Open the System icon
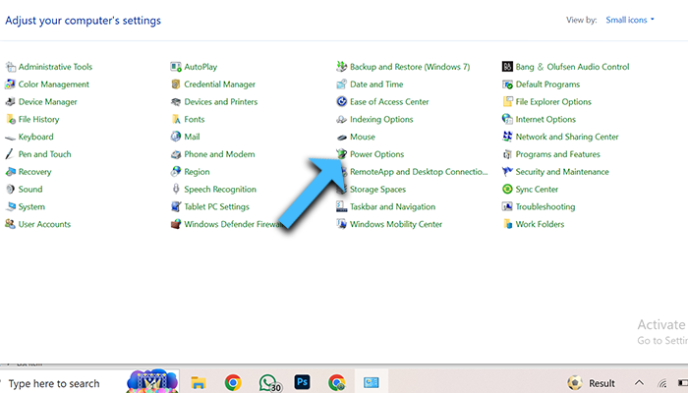Viewport: 688px width, 393px height. point(10,207)
